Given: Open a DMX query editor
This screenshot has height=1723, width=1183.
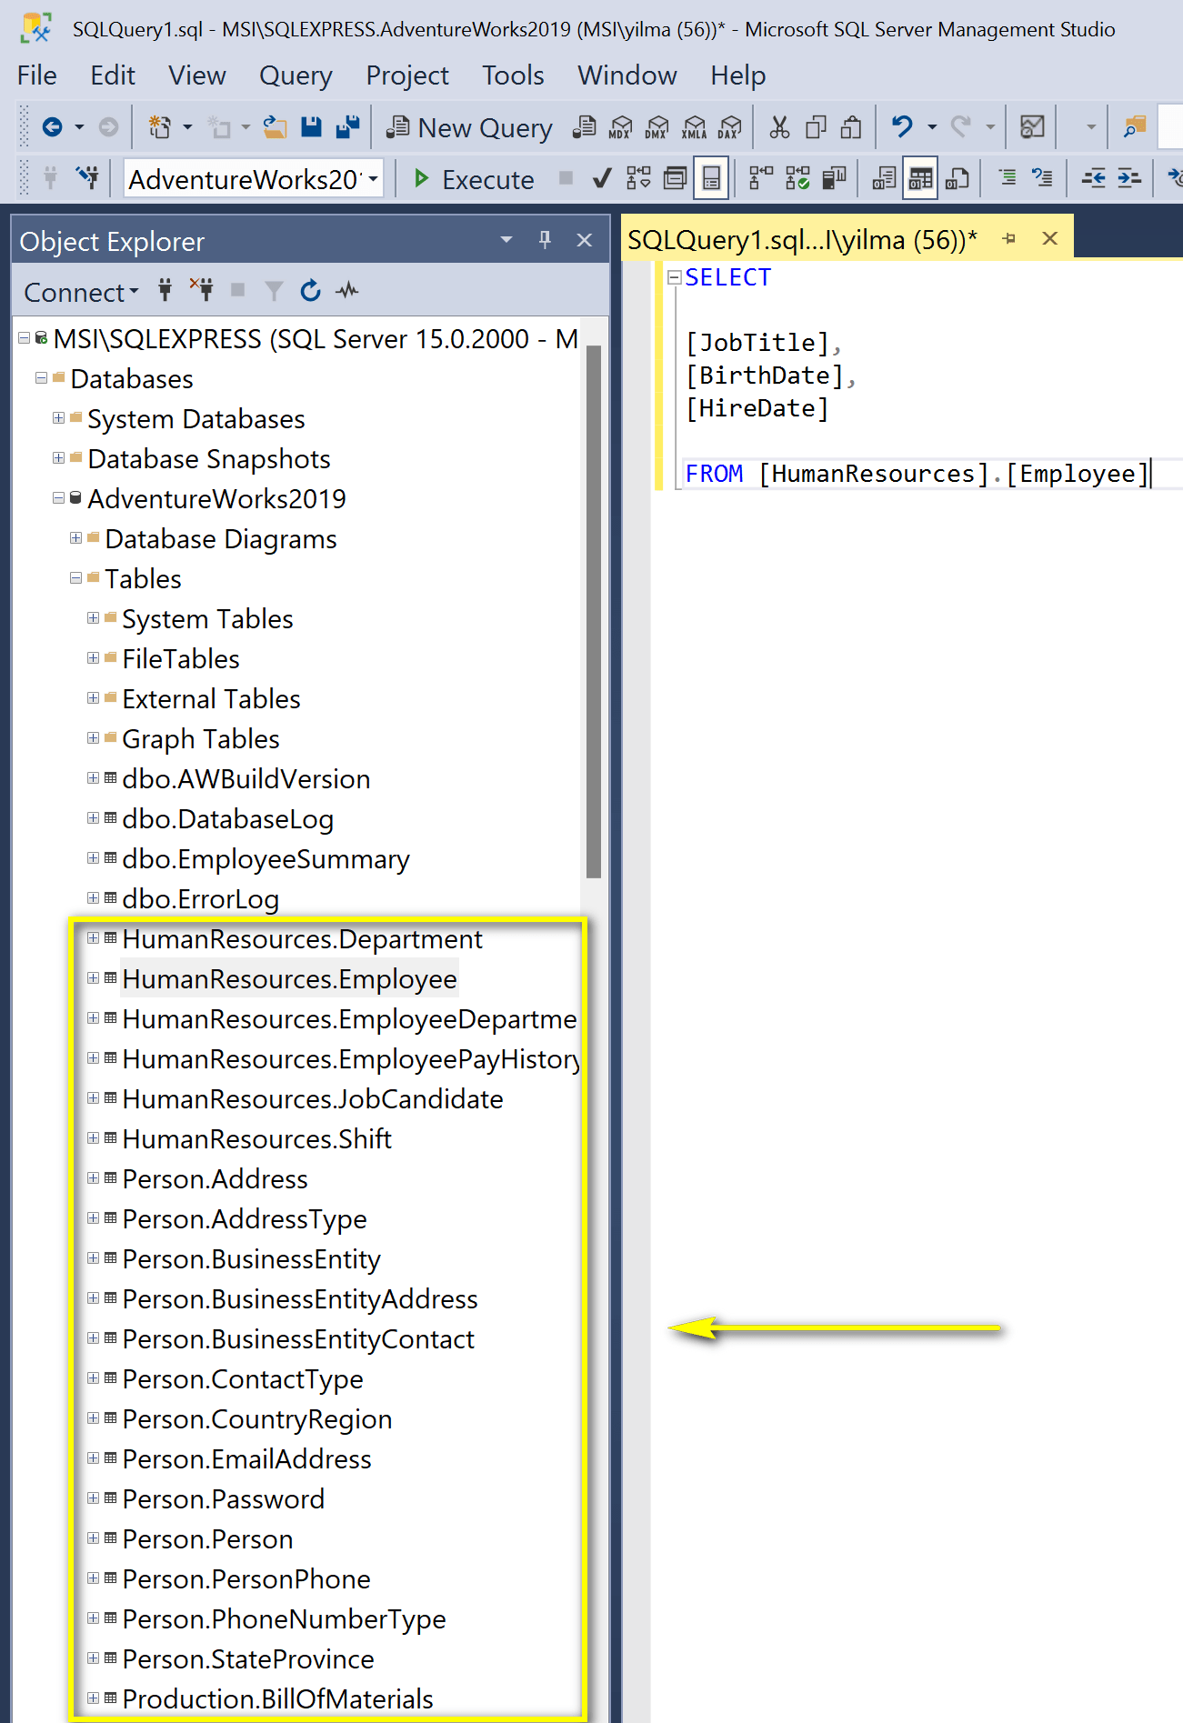Looking at the screenshot, I should click(657, 127).
